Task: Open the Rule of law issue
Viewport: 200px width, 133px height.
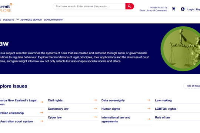Action: [x=163, y=117]
